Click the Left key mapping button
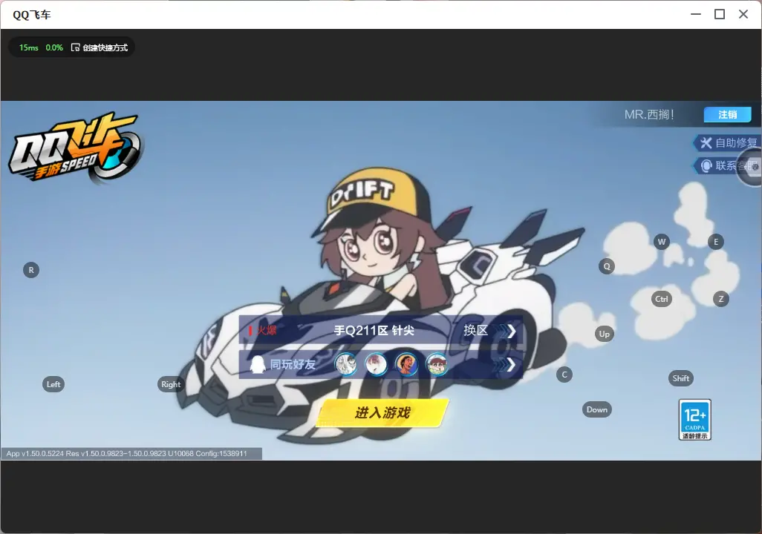The width and height of the screenshot is (762, 534). point(53,384)
